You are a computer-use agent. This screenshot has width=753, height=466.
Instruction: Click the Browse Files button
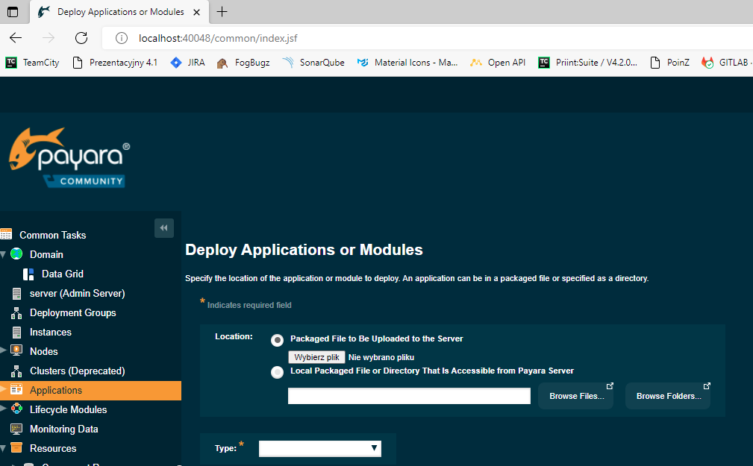point(576,396)
